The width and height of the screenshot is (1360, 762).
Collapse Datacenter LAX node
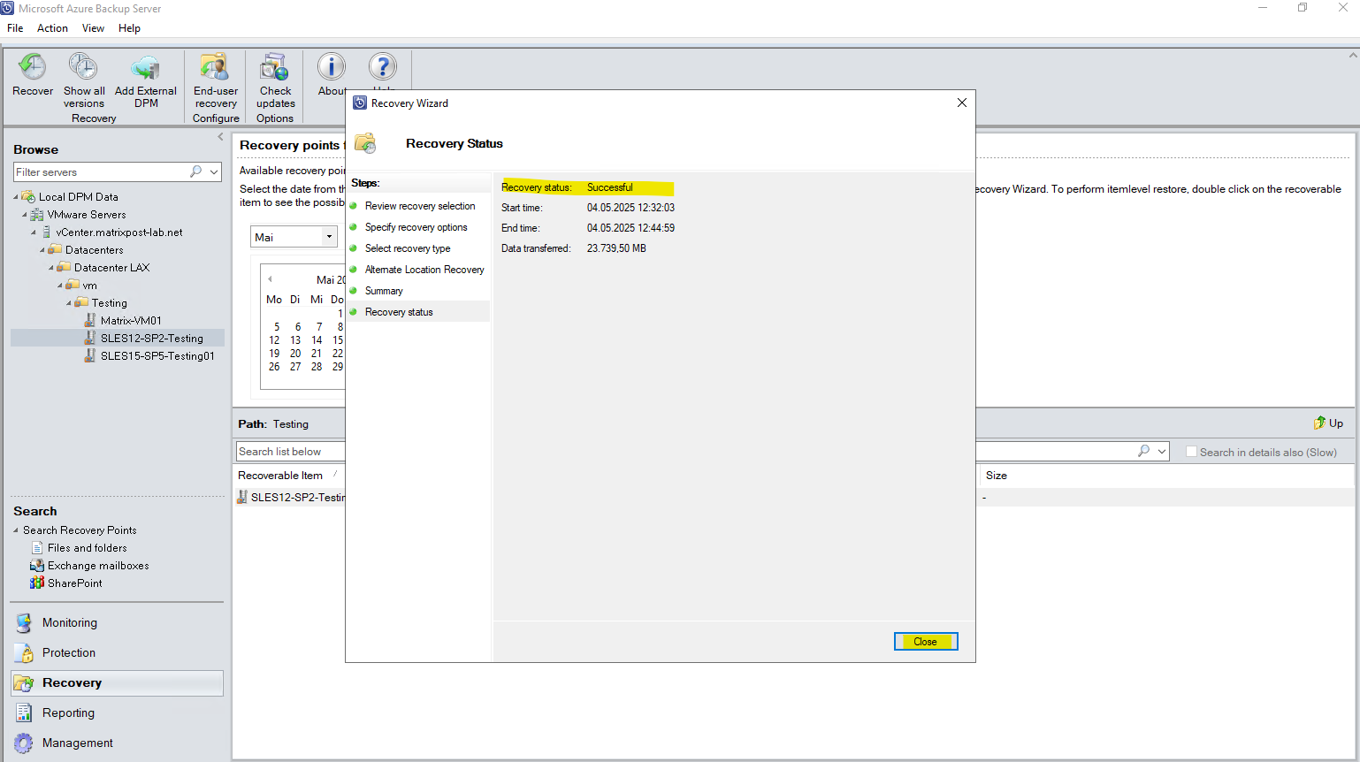tap(51, 268)
